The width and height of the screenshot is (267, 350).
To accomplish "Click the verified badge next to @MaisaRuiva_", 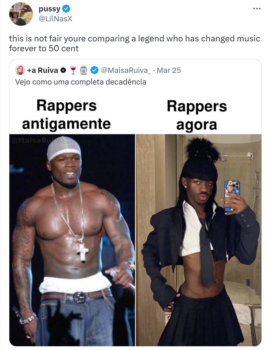I will (94, 70).
